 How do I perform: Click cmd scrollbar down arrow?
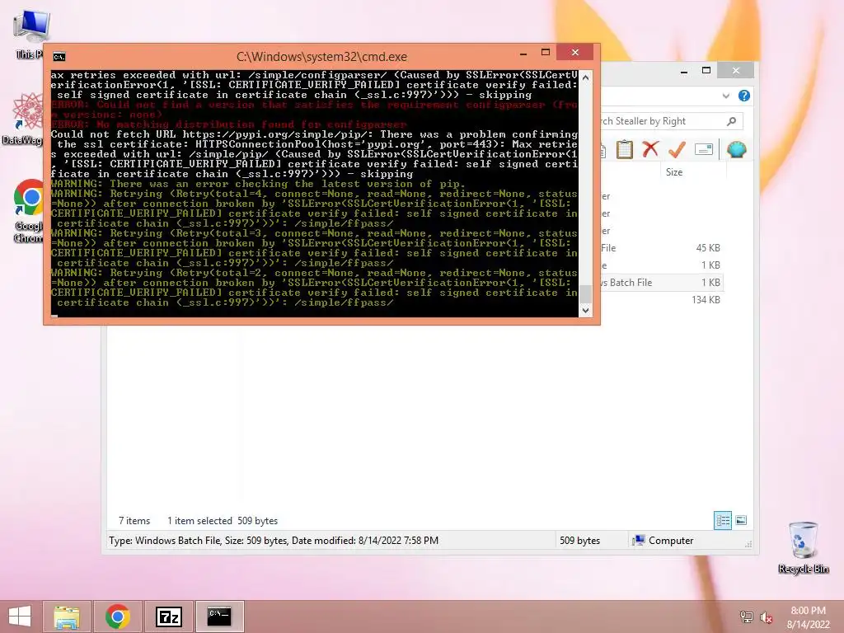click(585, 311)
